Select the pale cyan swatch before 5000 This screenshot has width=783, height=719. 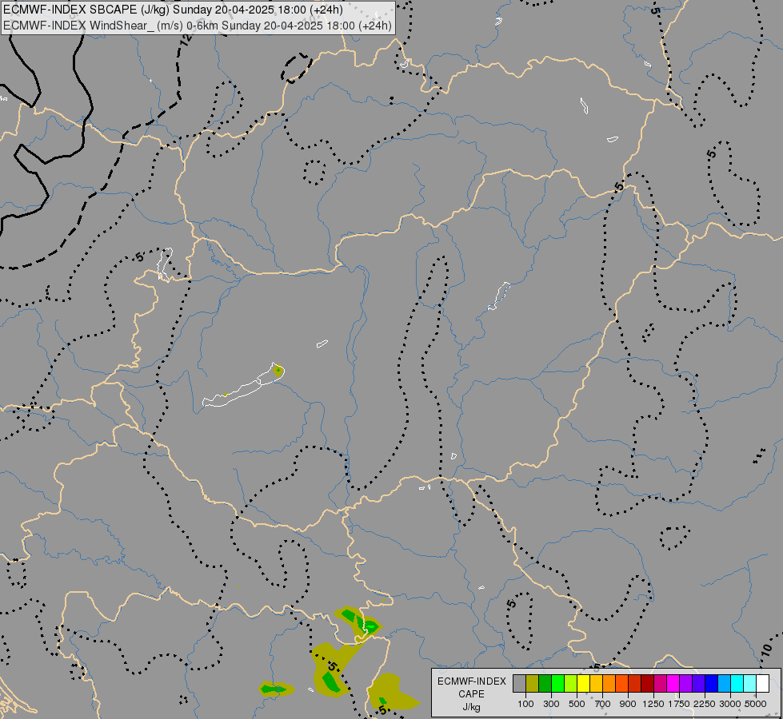coord(749,684)
